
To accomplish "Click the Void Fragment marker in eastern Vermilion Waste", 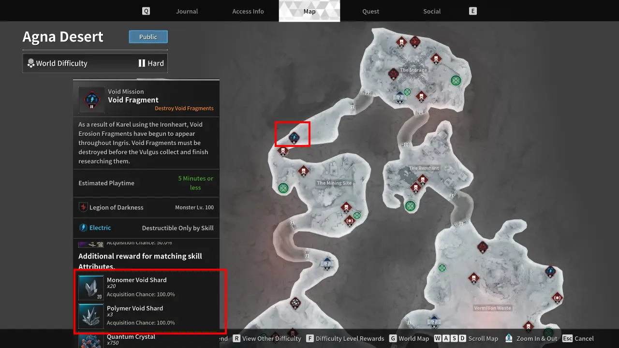I will click(550, 272).
